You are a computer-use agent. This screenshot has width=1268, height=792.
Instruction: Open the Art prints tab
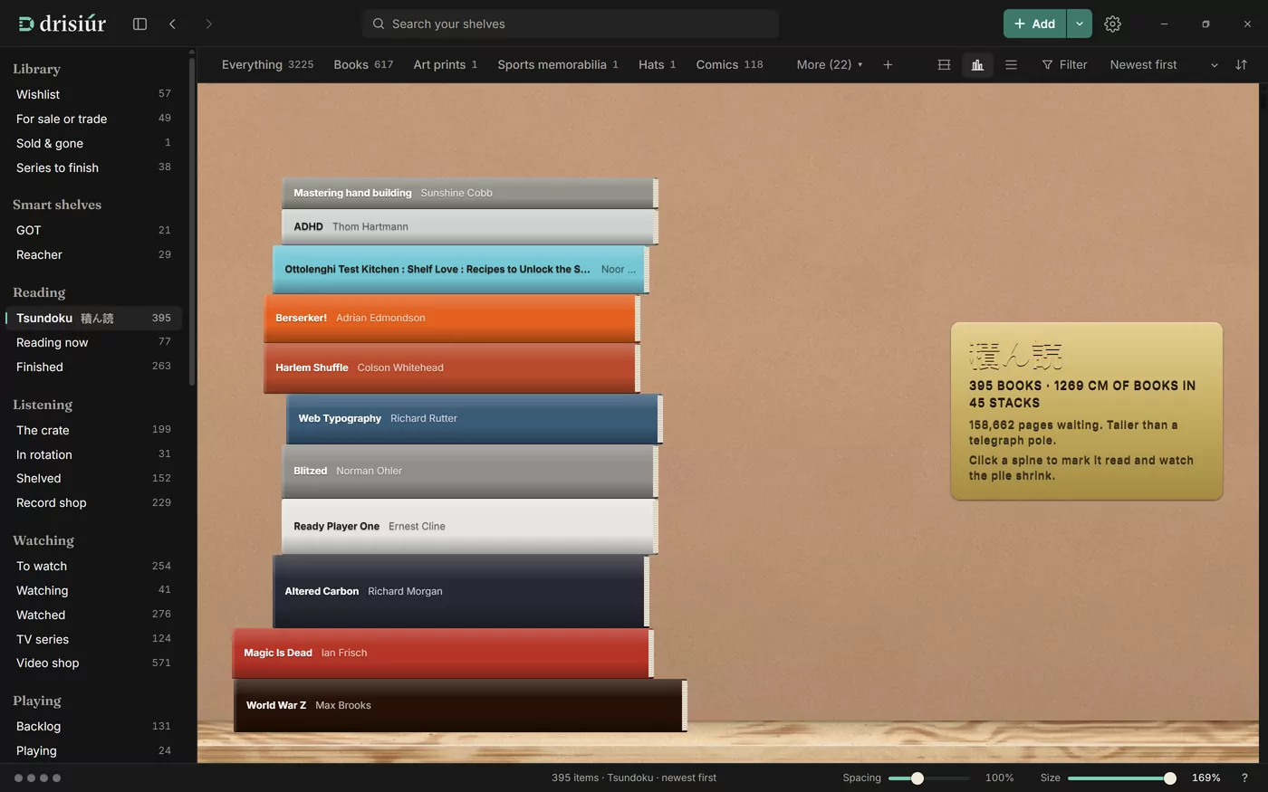tap(445, 65)
